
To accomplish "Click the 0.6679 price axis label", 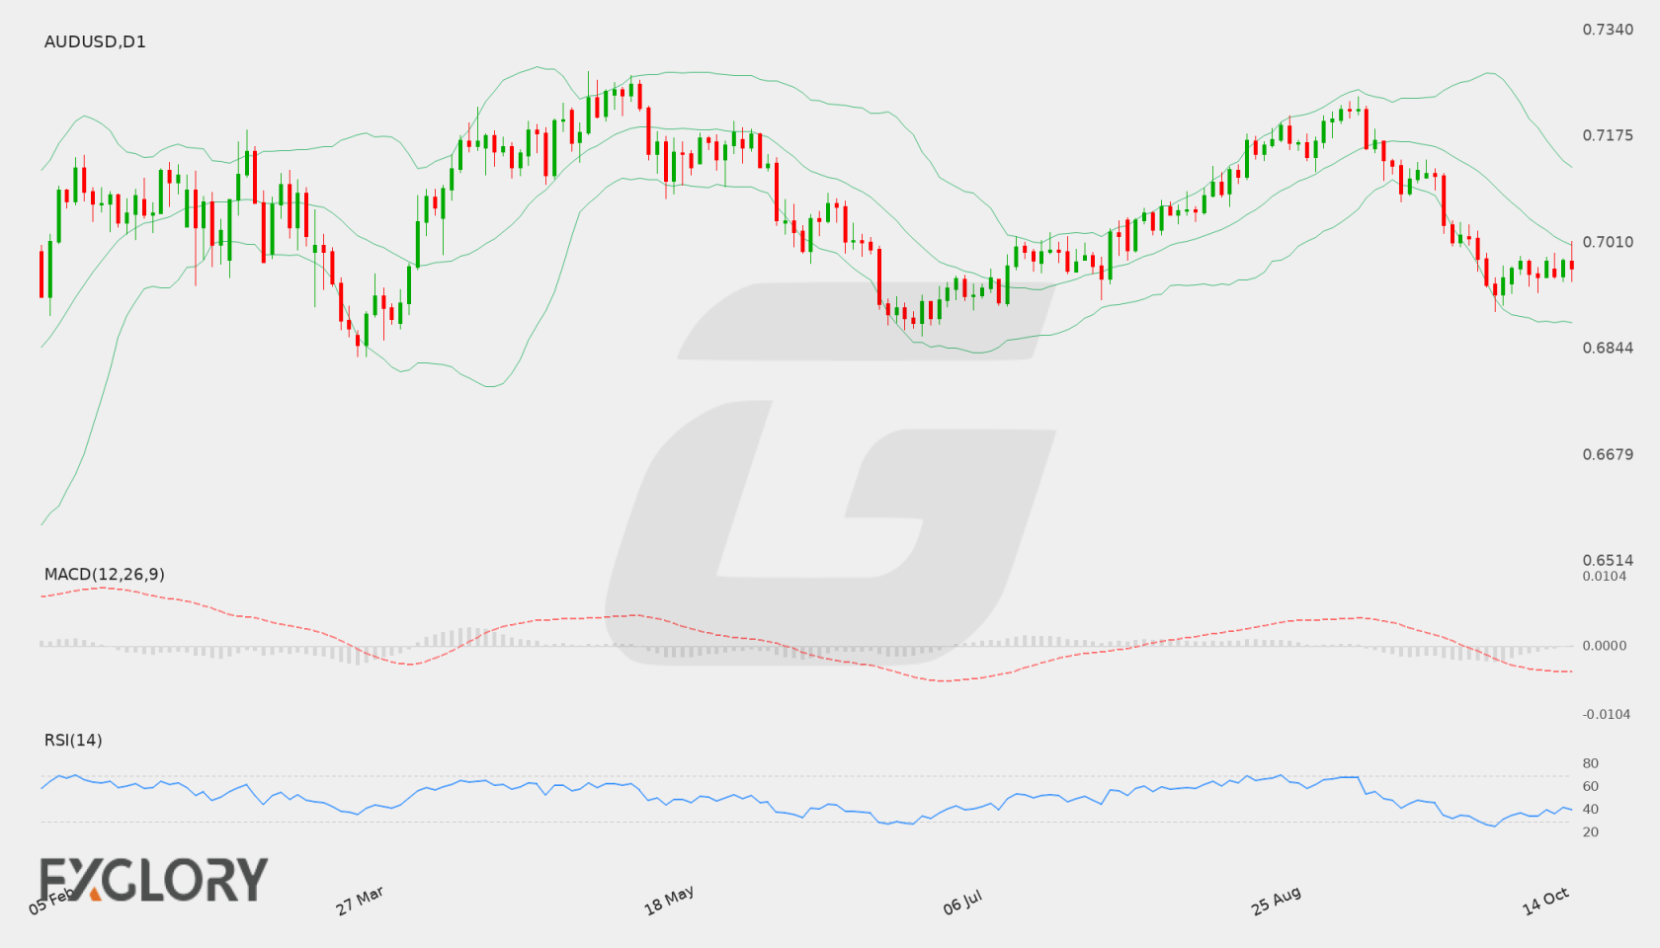I will point(1608,454).
